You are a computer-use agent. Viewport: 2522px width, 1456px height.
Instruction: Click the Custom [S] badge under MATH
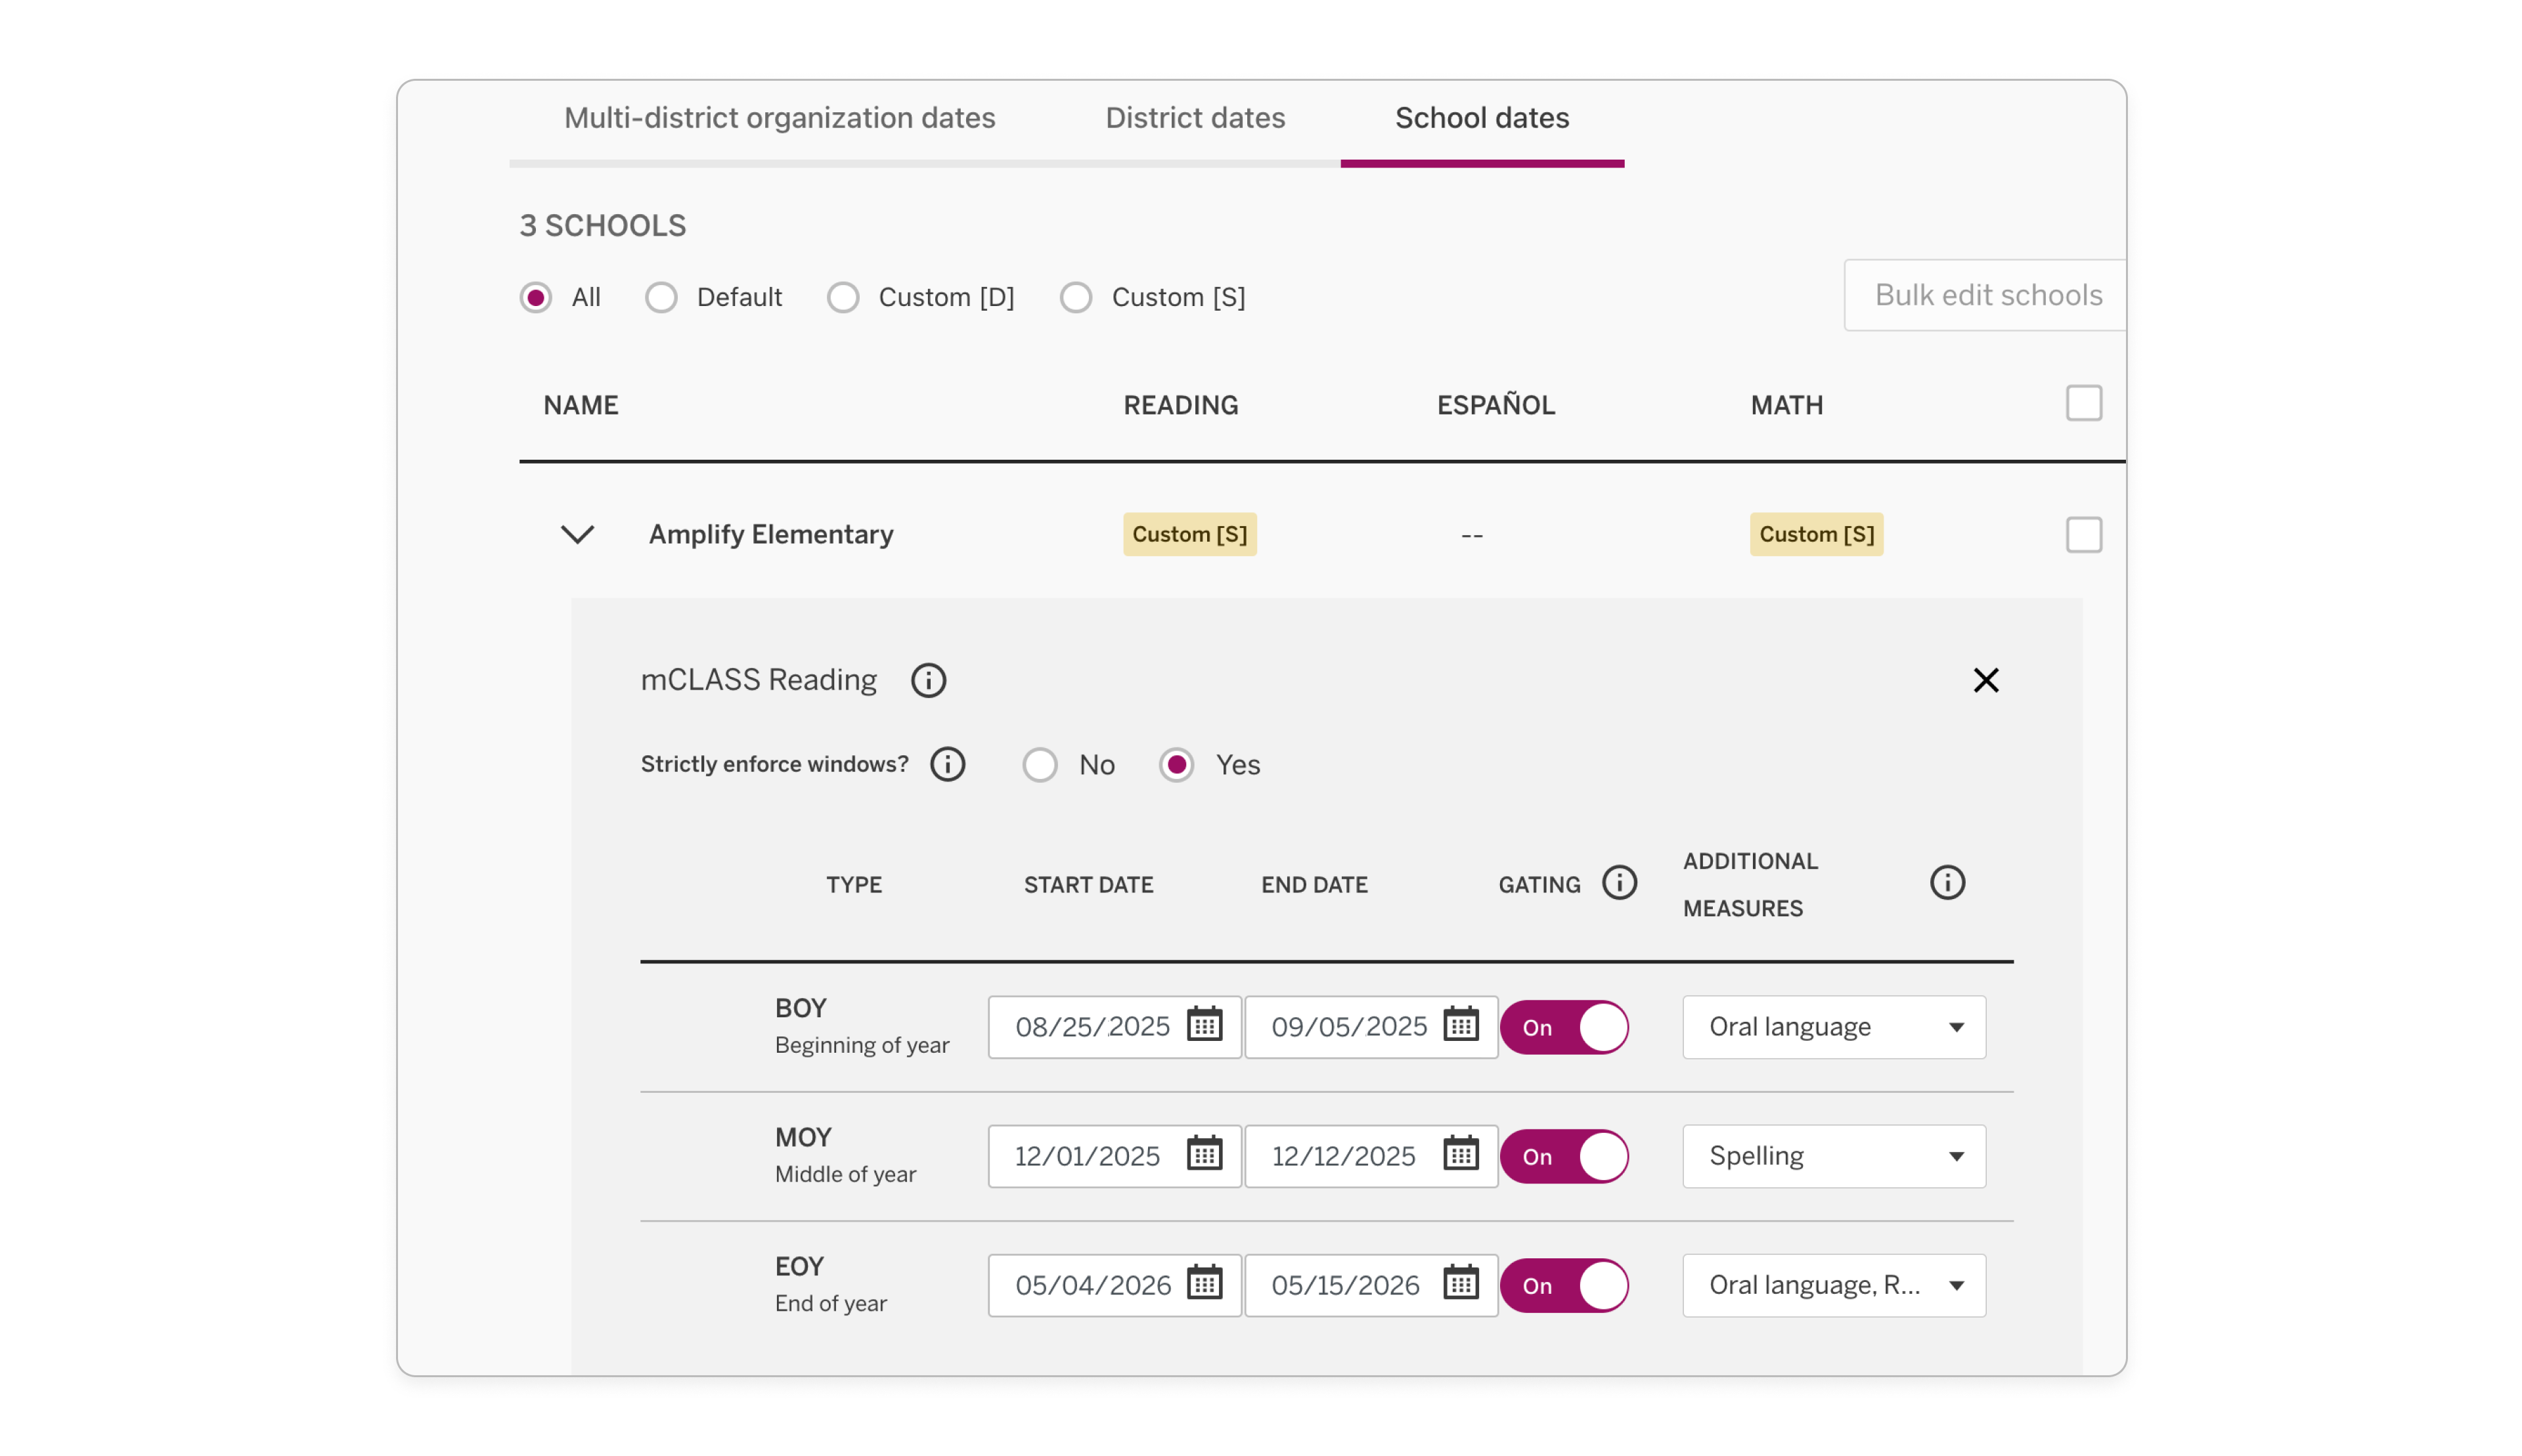(1816, 534)
